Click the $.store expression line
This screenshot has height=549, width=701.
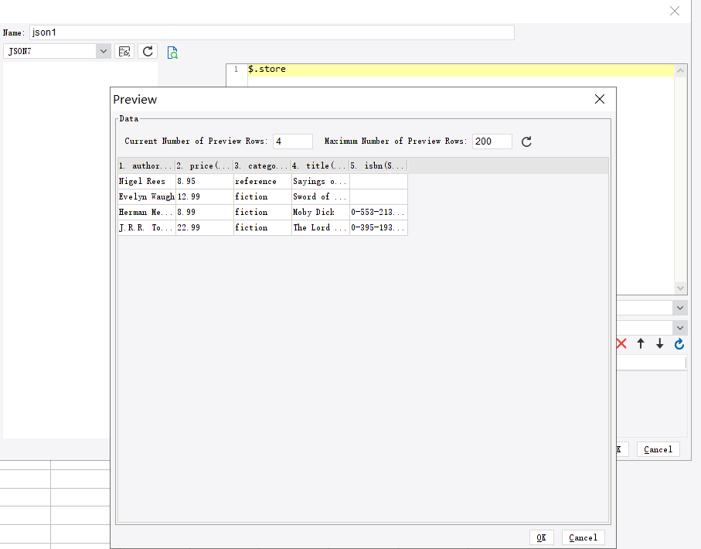pyautogui.click(x=267, y=69)
